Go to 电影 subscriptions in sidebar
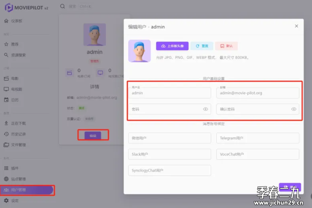This screenshot has height=208, width=312. tap(15, 79)
